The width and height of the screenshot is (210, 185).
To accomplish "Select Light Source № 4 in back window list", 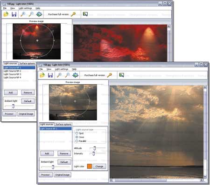I will 19,78.
